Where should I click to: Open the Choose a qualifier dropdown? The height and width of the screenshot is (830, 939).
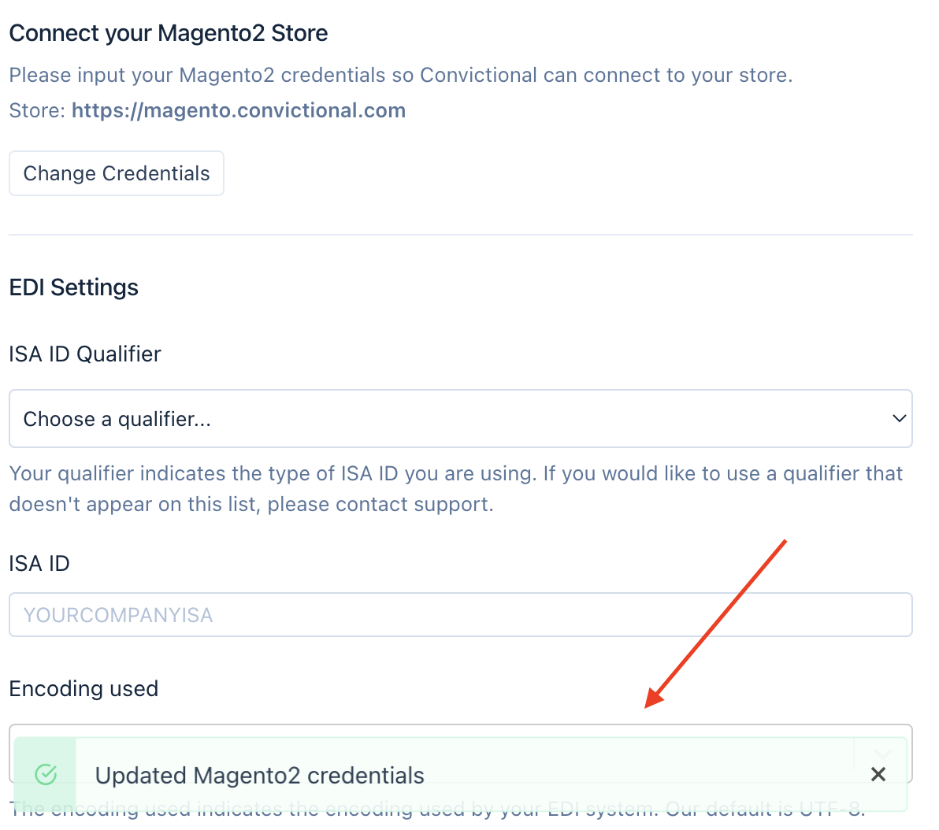(x=460, y=419)
